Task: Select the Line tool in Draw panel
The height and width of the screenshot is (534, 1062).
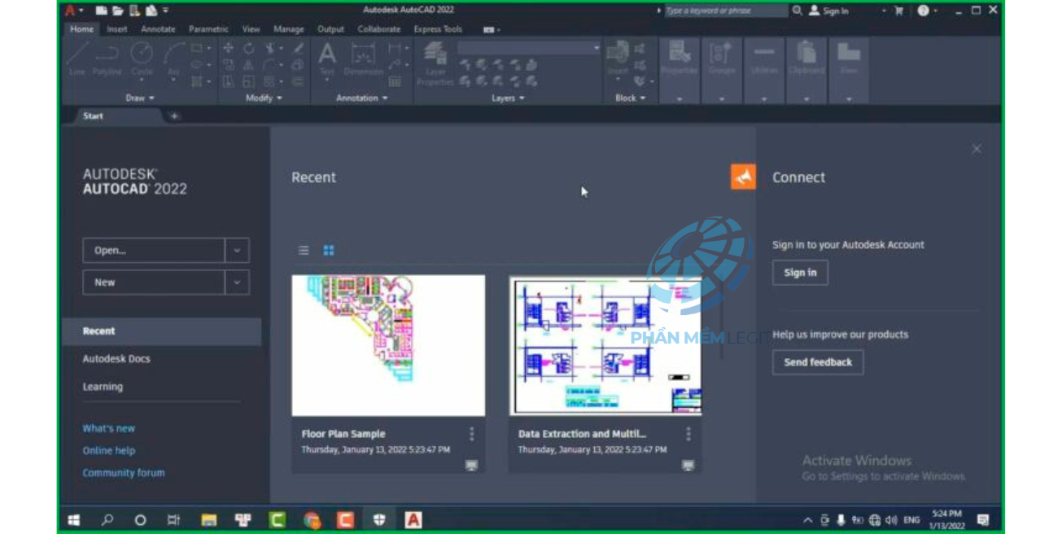Action: point(78,59)
